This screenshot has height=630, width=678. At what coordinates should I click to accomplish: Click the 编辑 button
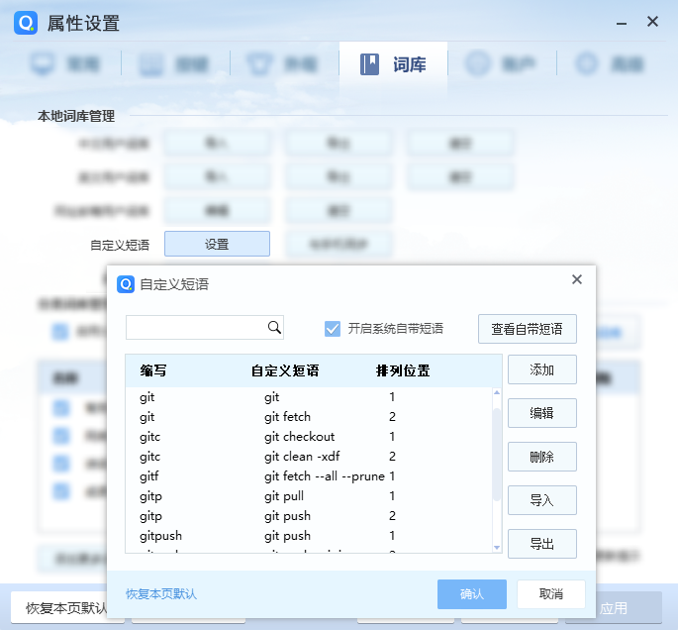(x=541, y=413)
